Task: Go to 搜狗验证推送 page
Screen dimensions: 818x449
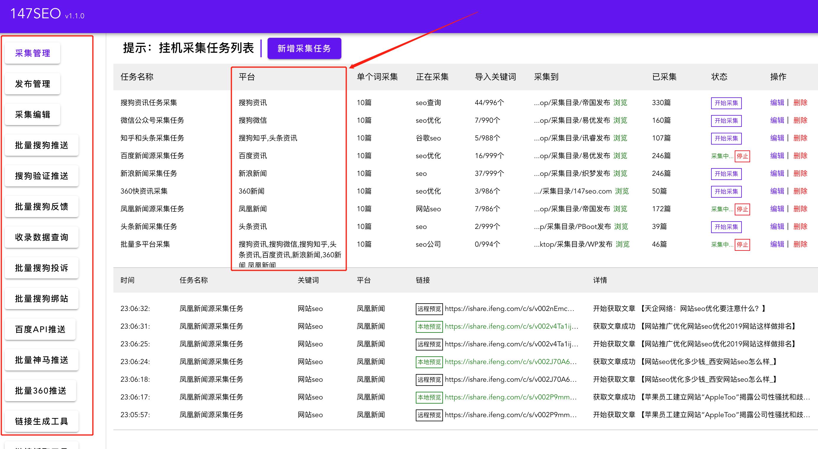Action: 42,176
